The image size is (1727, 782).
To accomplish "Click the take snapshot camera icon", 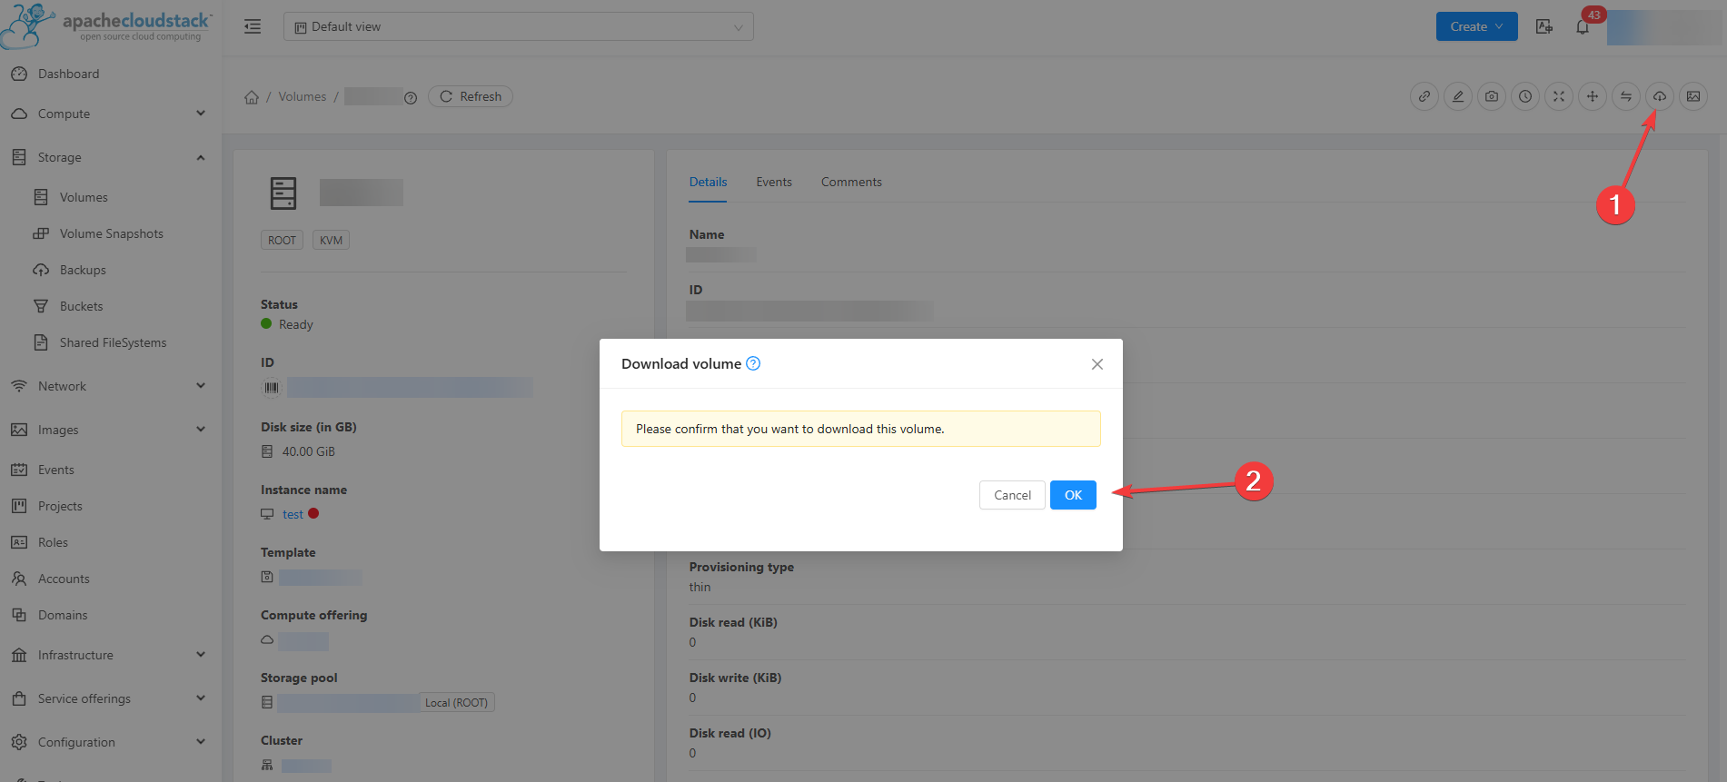I will pyautogui.click(x=1492, y=96).
